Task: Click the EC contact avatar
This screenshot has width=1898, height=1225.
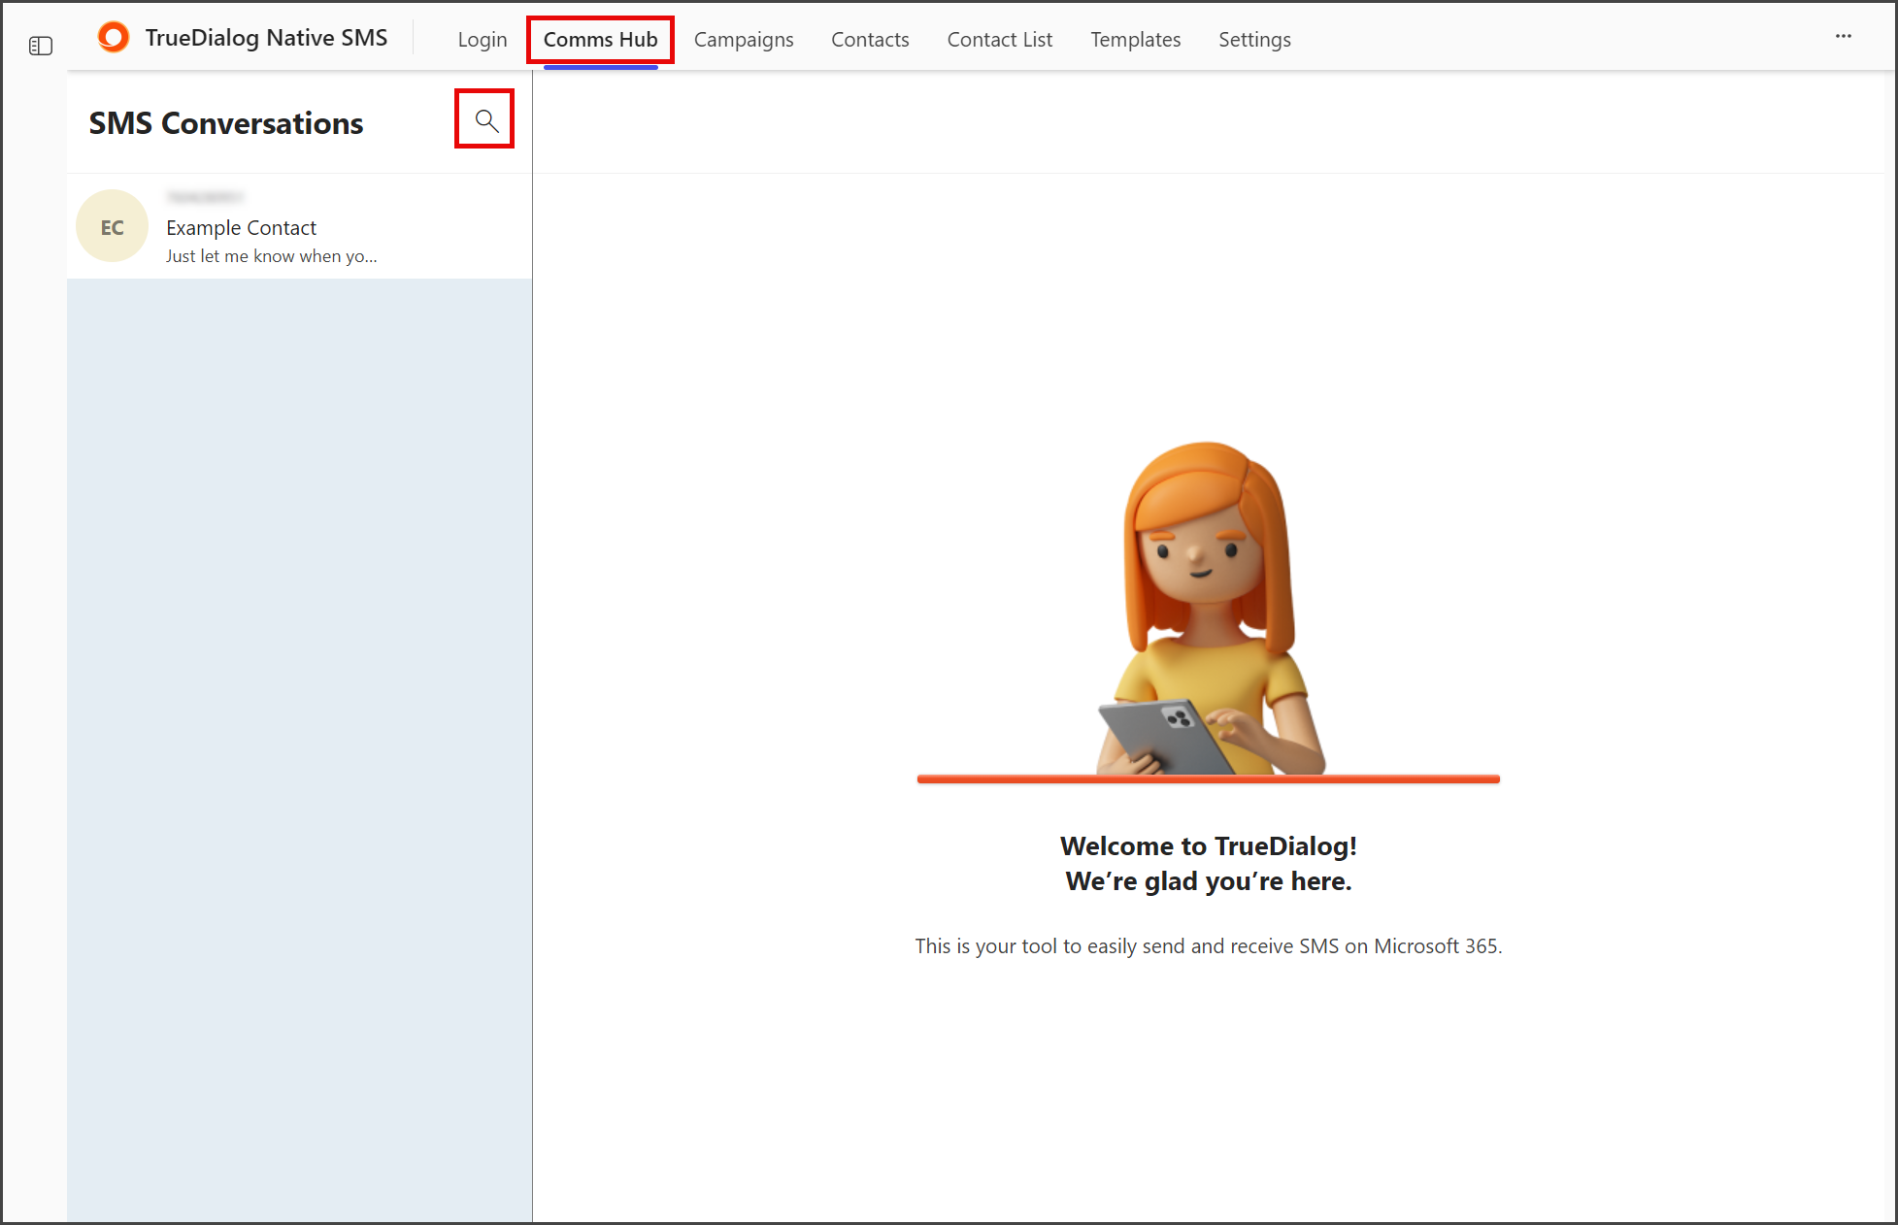Action: tap(113, 226)
